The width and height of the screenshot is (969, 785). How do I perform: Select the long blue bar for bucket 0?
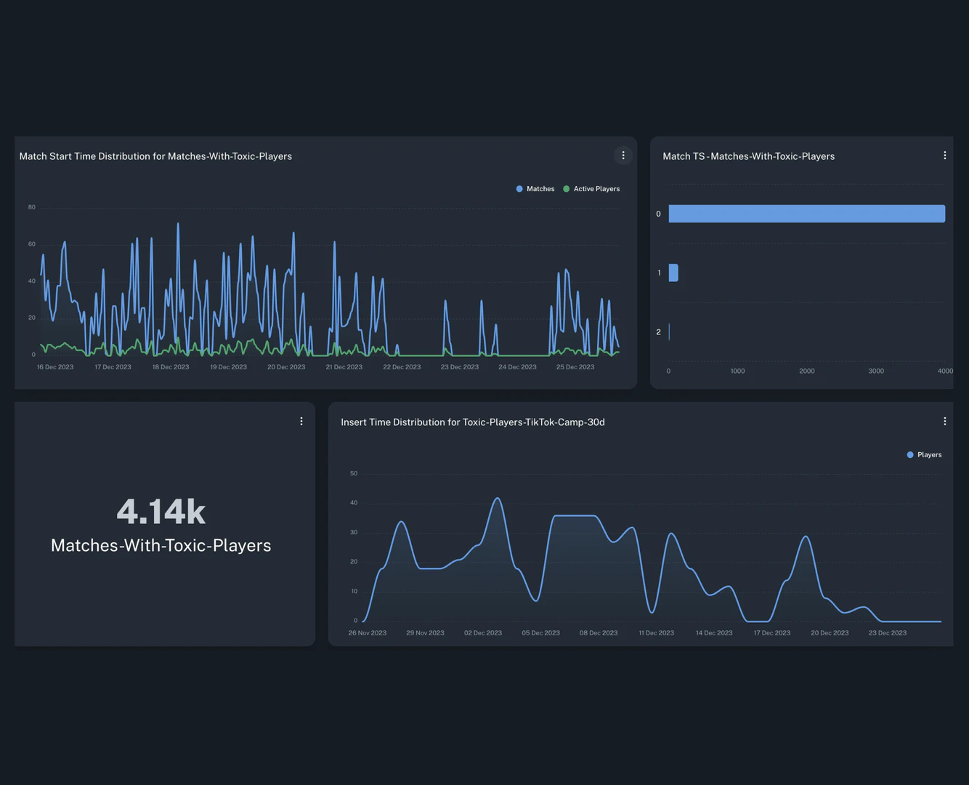click(806, 213)
